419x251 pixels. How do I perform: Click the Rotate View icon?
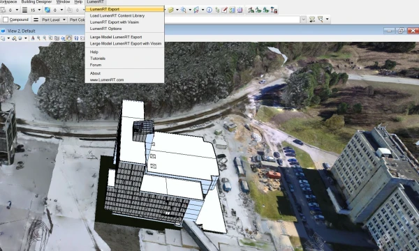point(63,38)
